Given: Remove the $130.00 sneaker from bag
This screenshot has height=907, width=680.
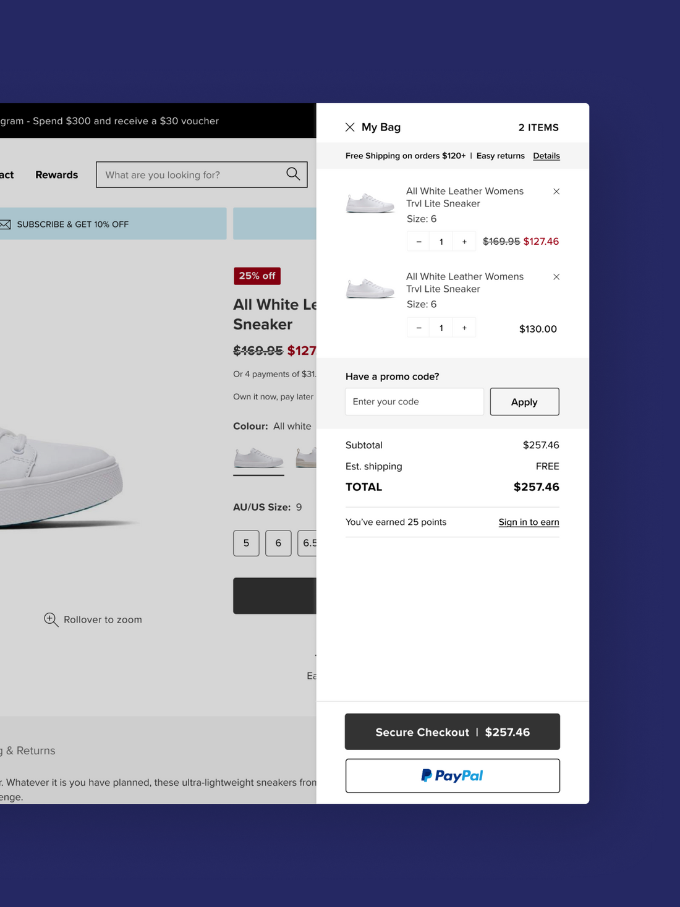Looking at the screenshot, I should coord(556,277).
